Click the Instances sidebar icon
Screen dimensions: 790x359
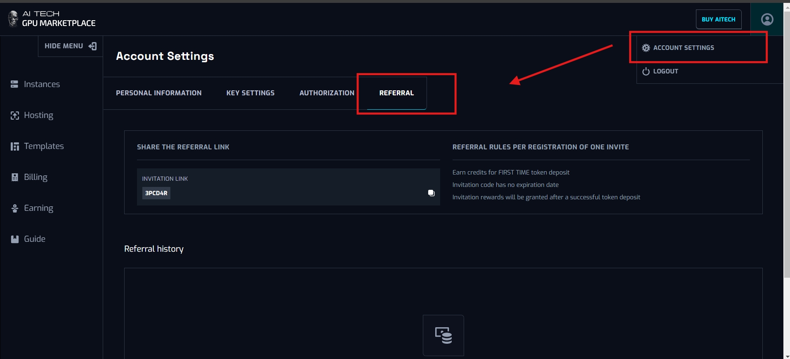tap(14, 84)
